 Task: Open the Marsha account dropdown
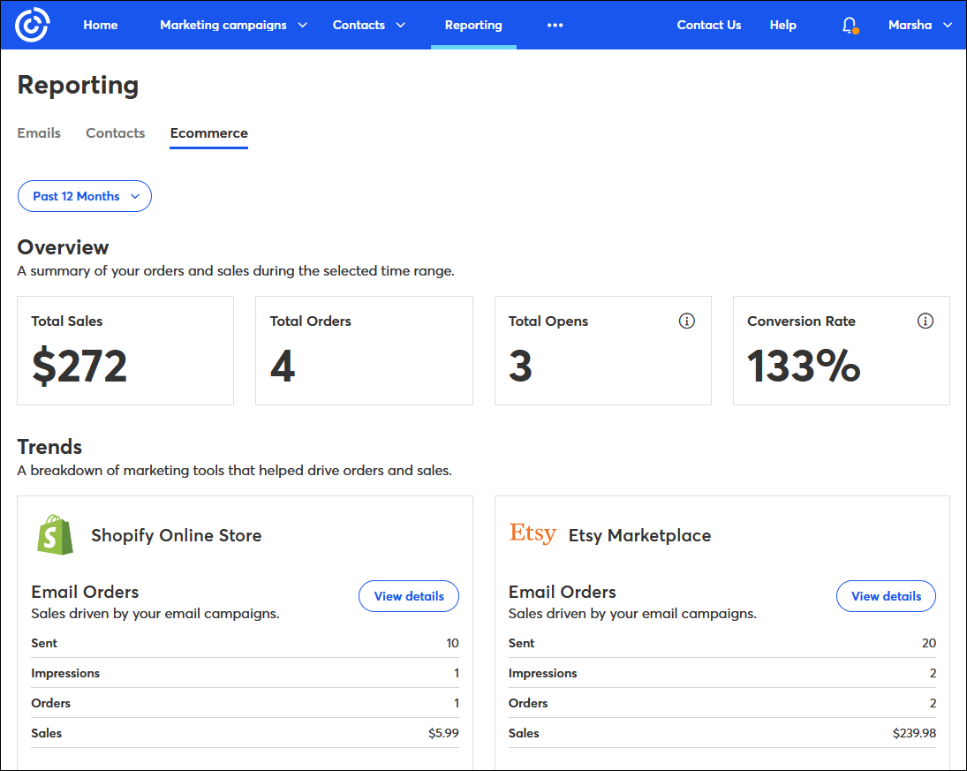920,26
